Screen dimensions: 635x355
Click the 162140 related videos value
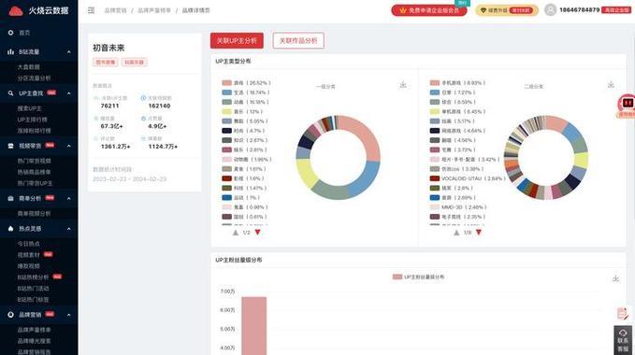(159, 106)
